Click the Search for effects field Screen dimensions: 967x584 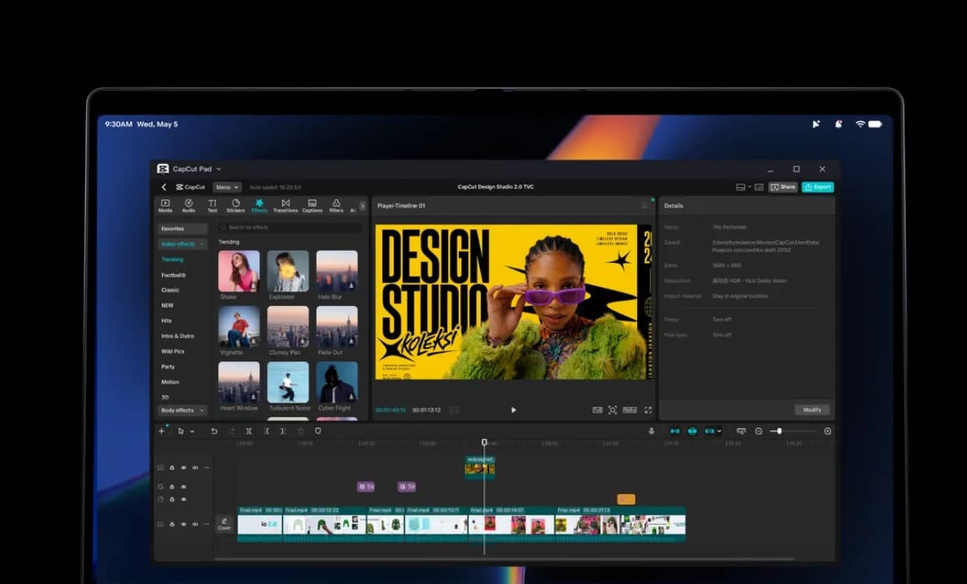coord(290,227)
